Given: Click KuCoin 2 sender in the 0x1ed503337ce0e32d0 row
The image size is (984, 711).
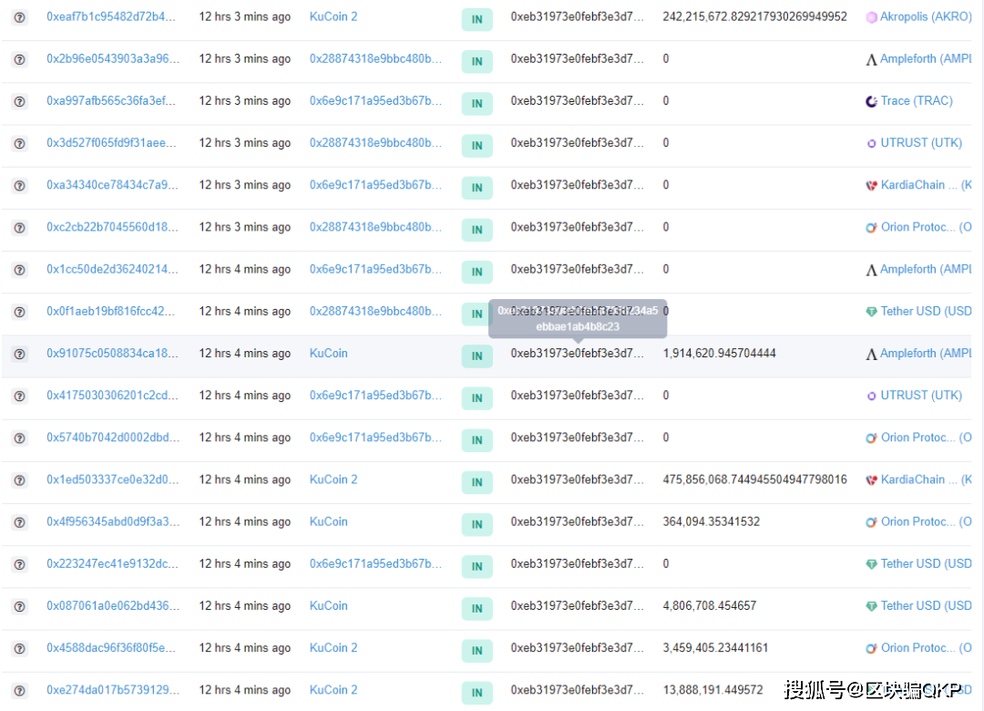Looking at the screenshot, I should (333, 479).
